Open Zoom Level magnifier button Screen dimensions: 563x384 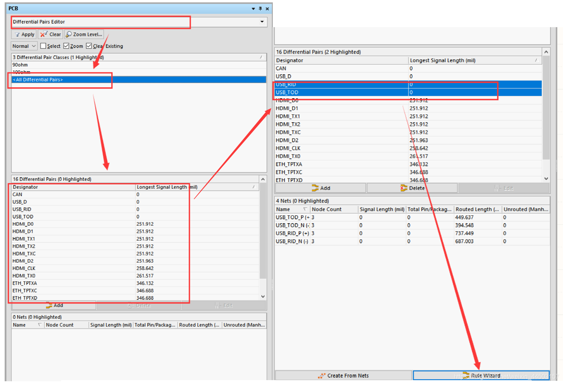click(84, 34)
